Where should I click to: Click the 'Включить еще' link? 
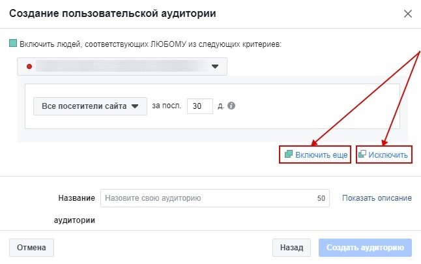[321, 155]
